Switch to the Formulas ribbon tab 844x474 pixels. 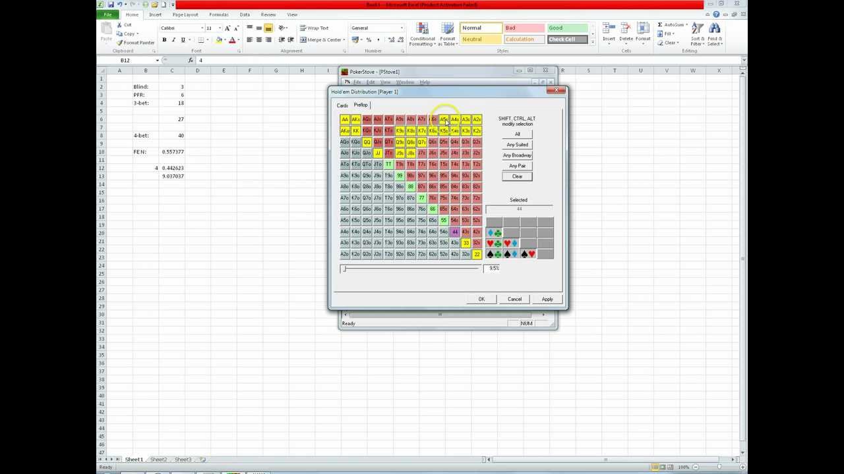(219, 14)
